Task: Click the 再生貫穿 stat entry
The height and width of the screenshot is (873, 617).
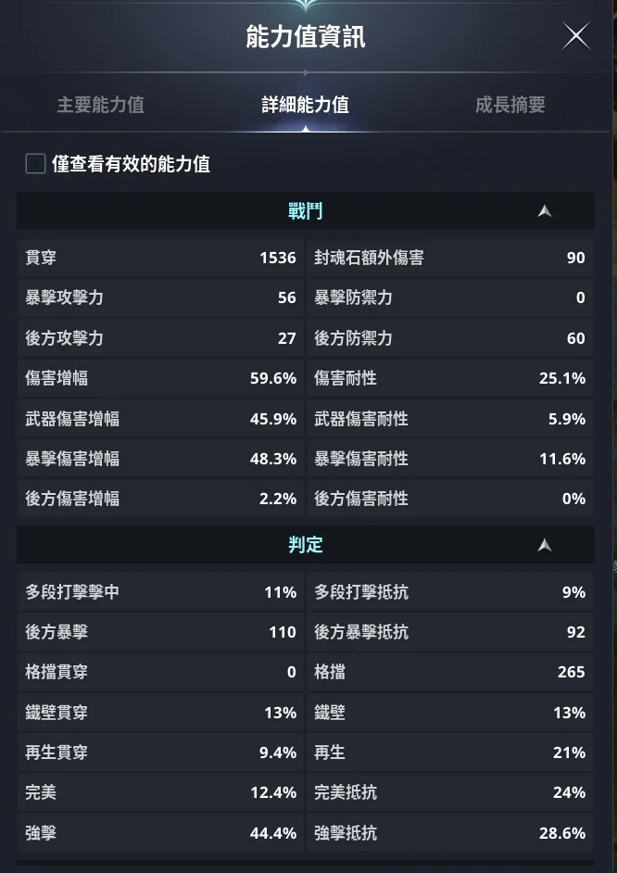Action: tap(160, 753)
